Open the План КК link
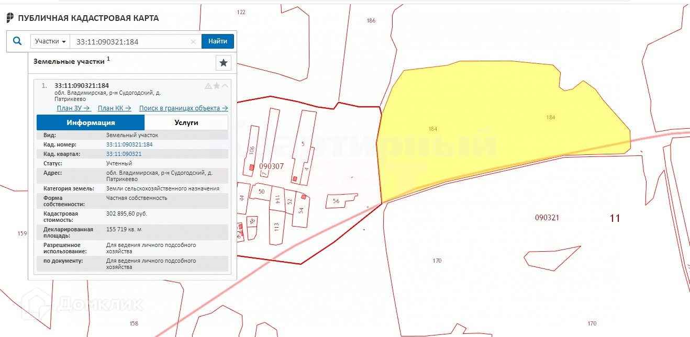This screenshot has height=337, width=690. coord(115,108)
